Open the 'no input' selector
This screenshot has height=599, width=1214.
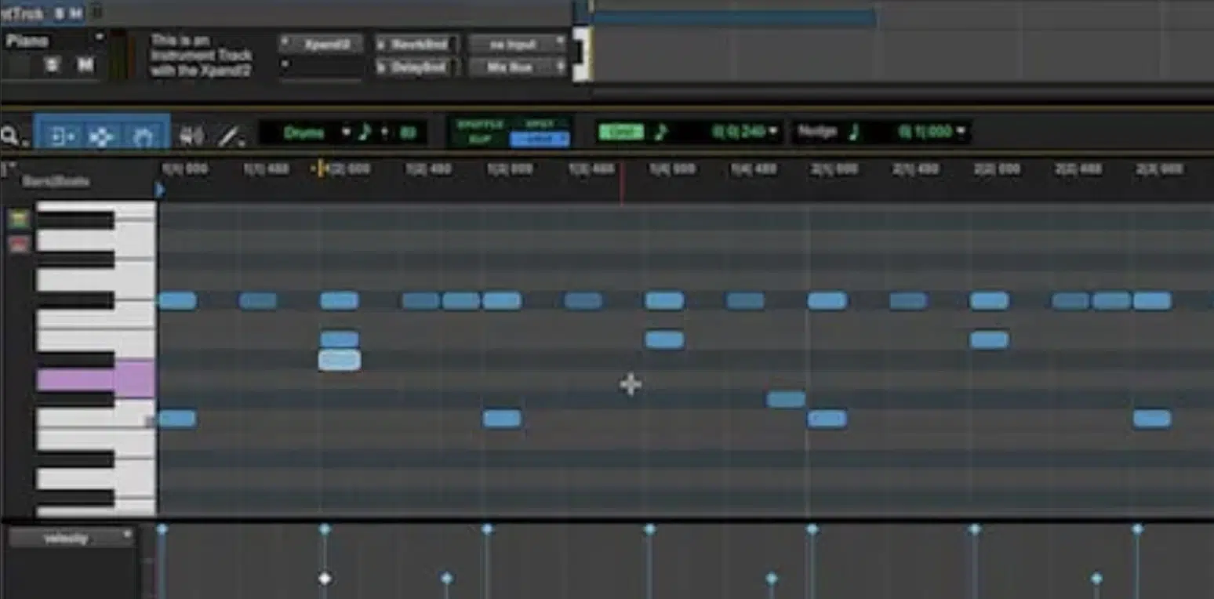point(517,43)
